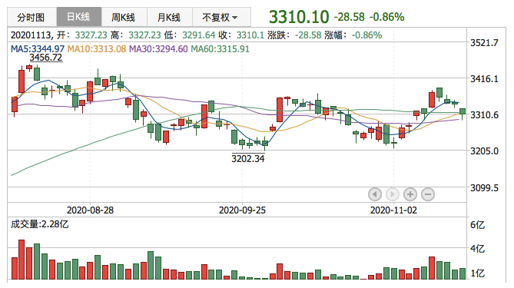
Task: Click the tallest red volume bar
Action: pos(22,260)
